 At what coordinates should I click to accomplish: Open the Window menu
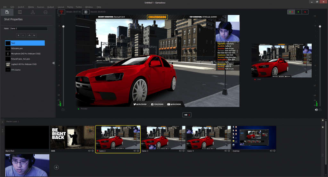point(89,7)
